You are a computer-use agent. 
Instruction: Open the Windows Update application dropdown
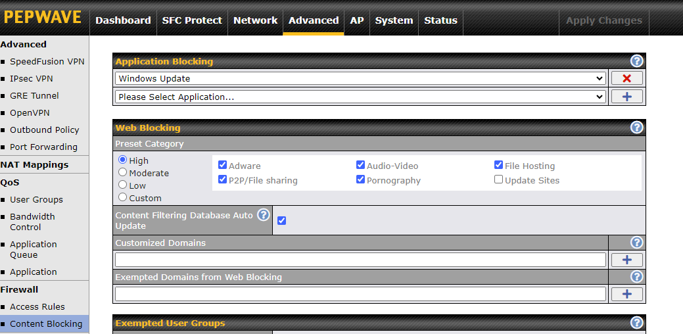click(x=360, y=78)
